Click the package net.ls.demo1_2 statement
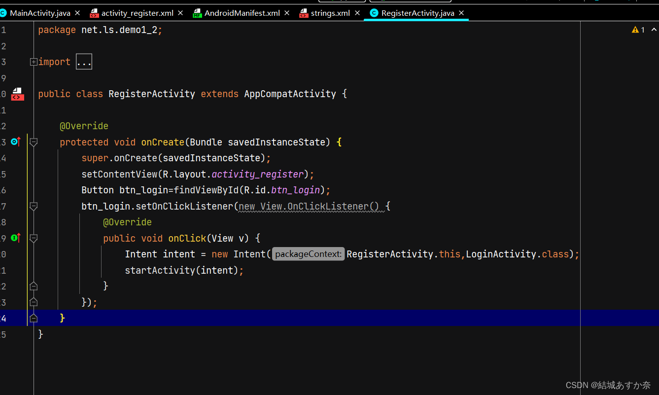 pos(100,30)
